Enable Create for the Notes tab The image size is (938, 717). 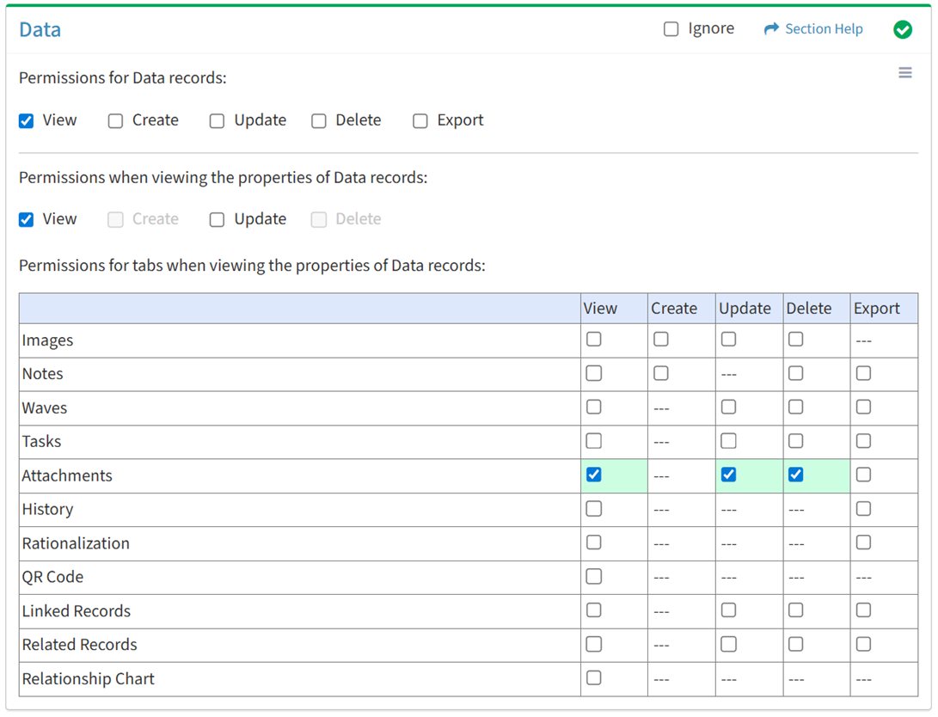[660, 373]
